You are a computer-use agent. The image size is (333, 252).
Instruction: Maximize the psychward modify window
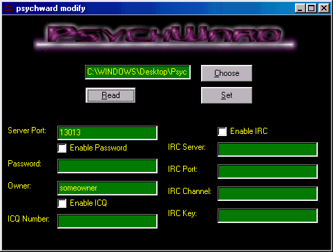[x=311, y=8]
